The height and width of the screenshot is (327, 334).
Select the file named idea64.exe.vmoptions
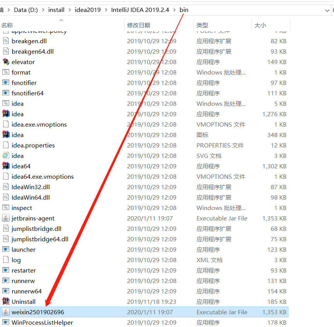pyautogui.click(x=42, y=176)
